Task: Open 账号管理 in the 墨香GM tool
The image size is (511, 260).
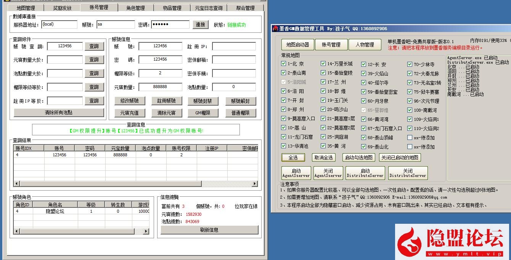Action: tap(331, 45)
